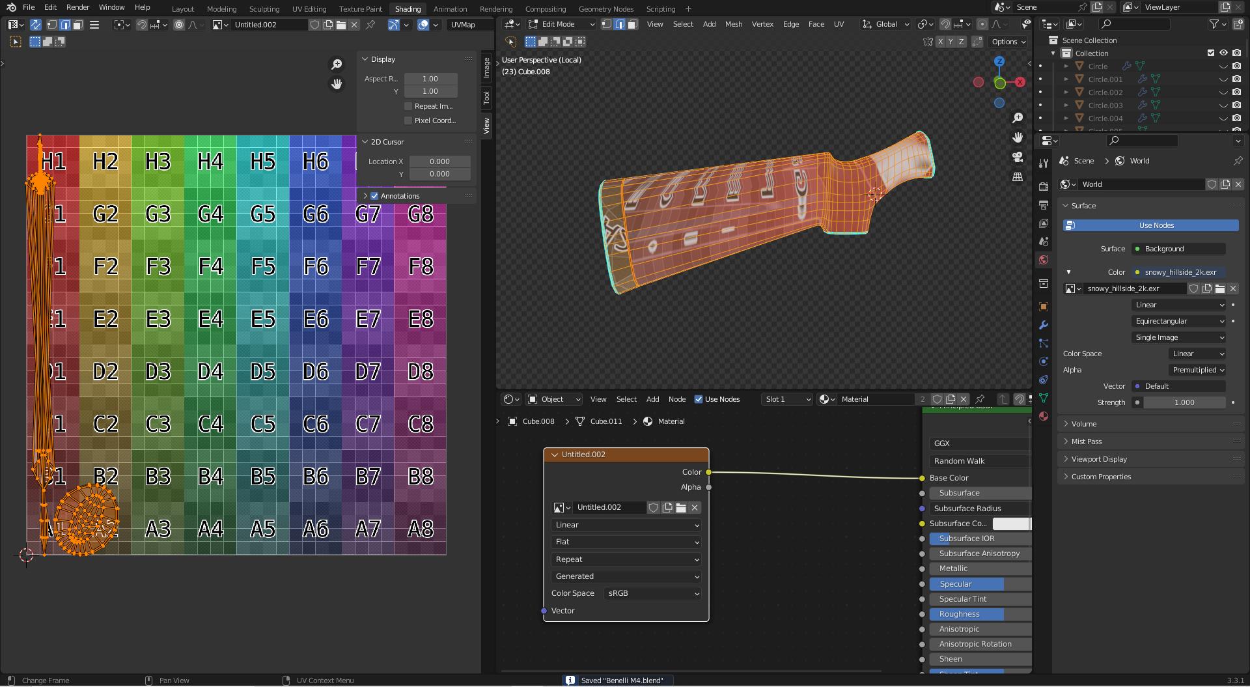Click the UV editor pan hand icon
1250x687 pixels.
(337, 84)
